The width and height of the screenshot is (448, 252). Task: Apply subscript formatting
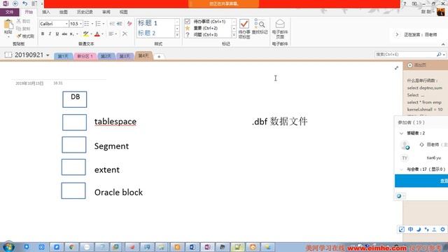(71, 34)
